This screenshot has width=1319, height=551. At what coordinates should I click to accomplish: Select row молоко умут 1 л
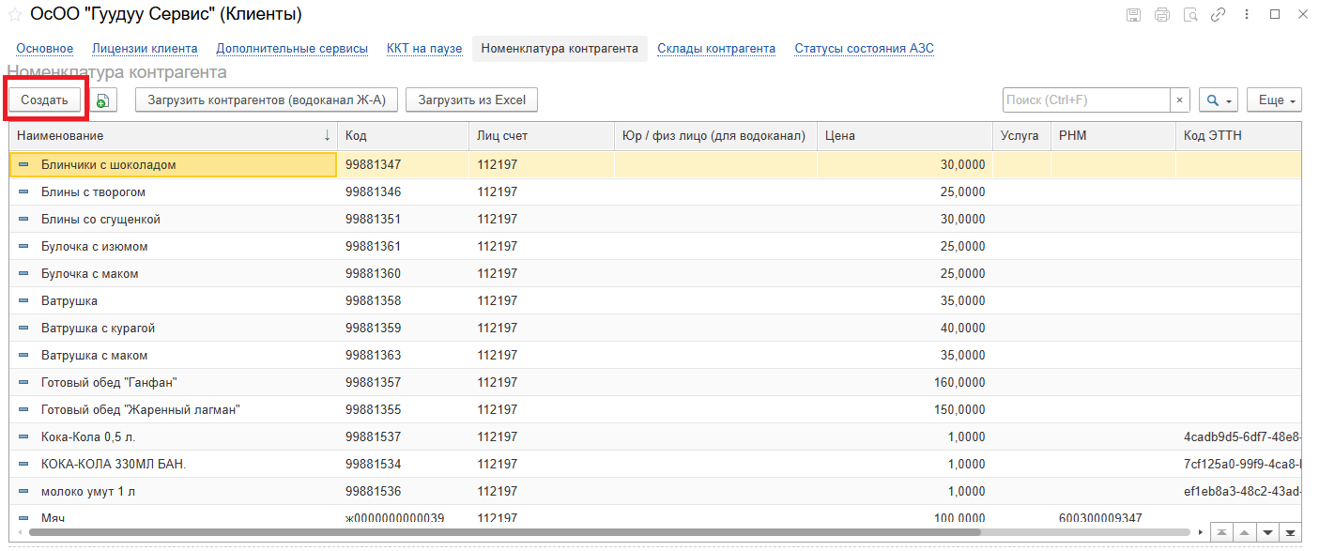click(x=655, y=491)
